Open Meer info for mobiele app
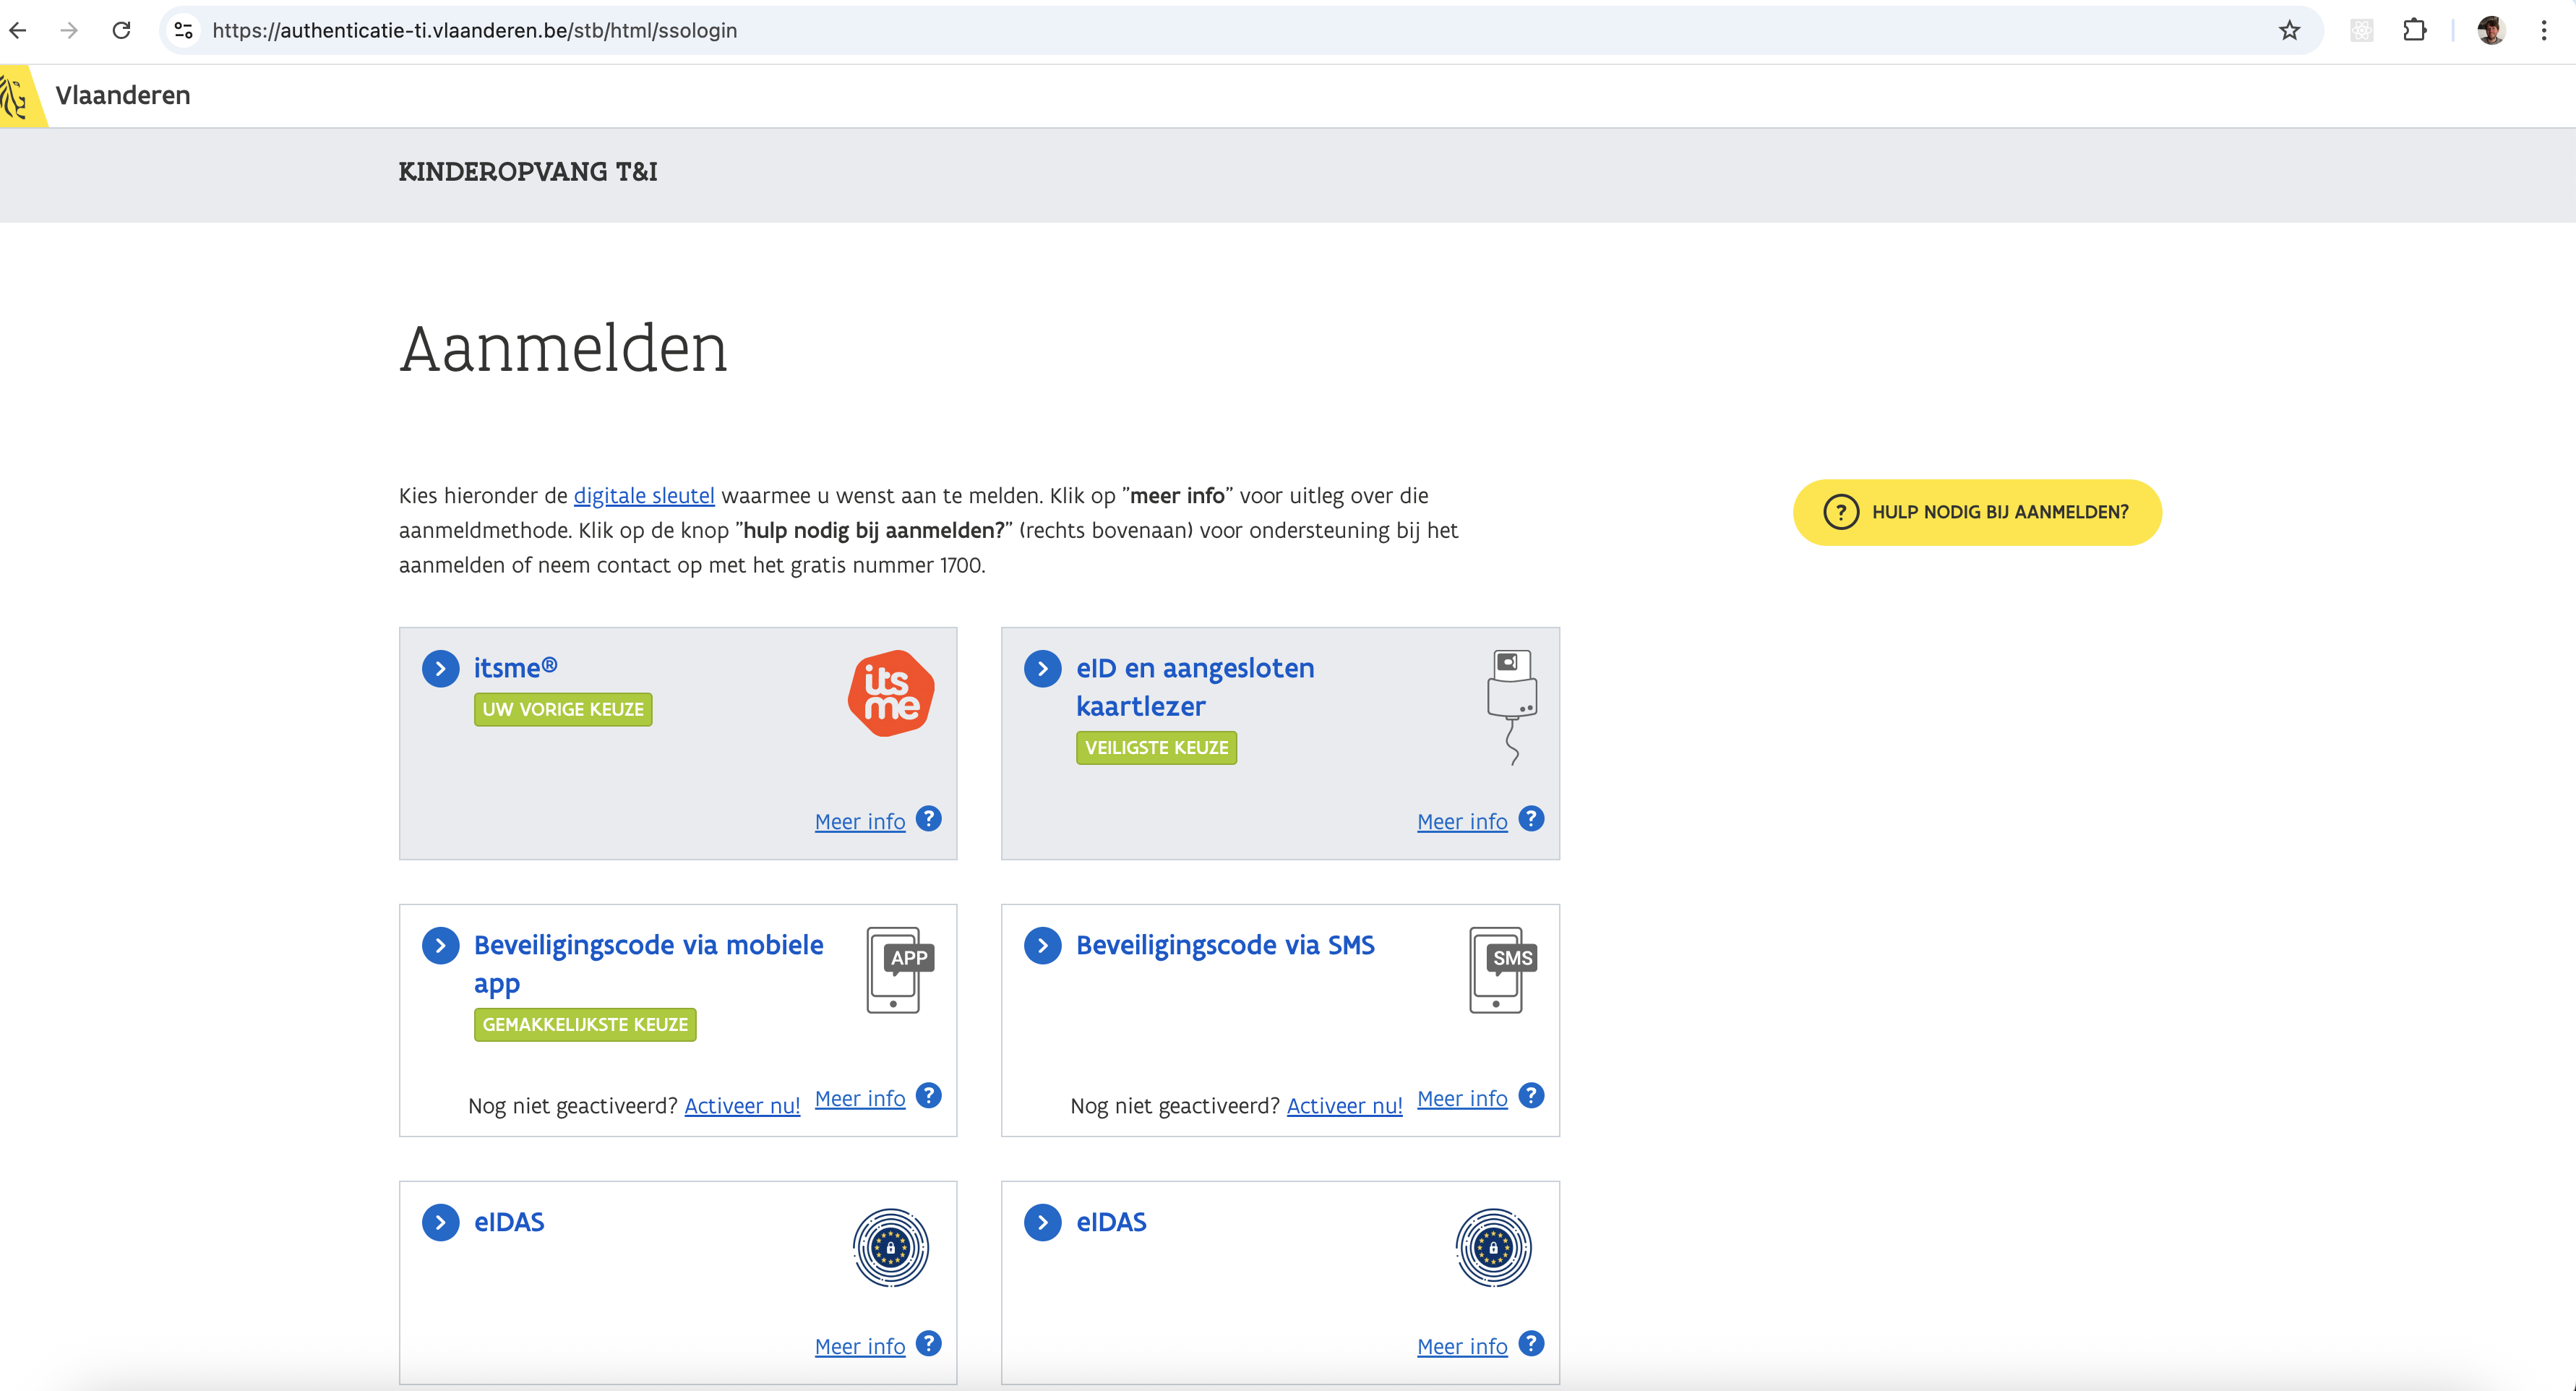This screenshot has width=2576, height=1391. point(860,1099)
